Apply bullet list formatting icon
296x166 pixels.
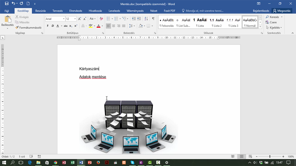[108, 19]
